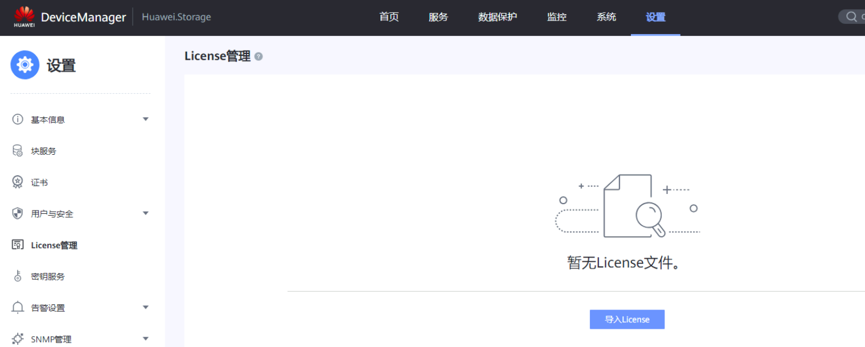Viewport: 865px width, 347px height.
Task: Click the 导入License button
Action: (626, 319)
